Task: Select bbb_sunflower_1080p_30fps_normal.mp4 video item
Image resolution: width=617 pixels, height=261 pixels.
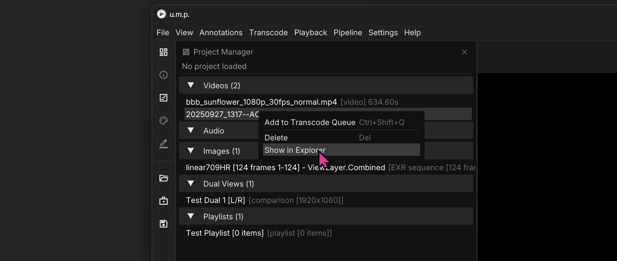Action: 261,102
